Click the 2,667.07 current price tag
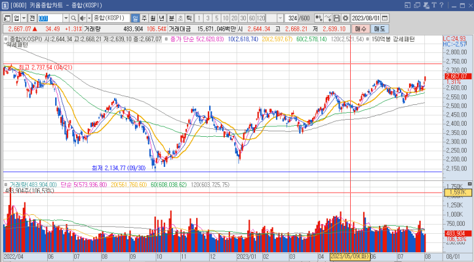Image resolution: width=474 pixels, height=262 pixels. pos(458,76)
